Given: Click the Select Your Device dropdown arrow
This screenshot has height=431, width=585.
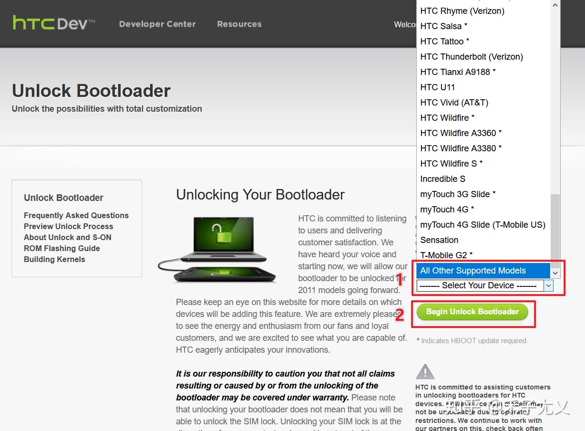Looking at the screenshot, I should coord(548,285).
